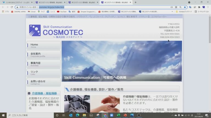211x118 pixels.
Task: Open the Maps bookmark (マップ)
Action: pyautogui.click(x=41, y=12)
